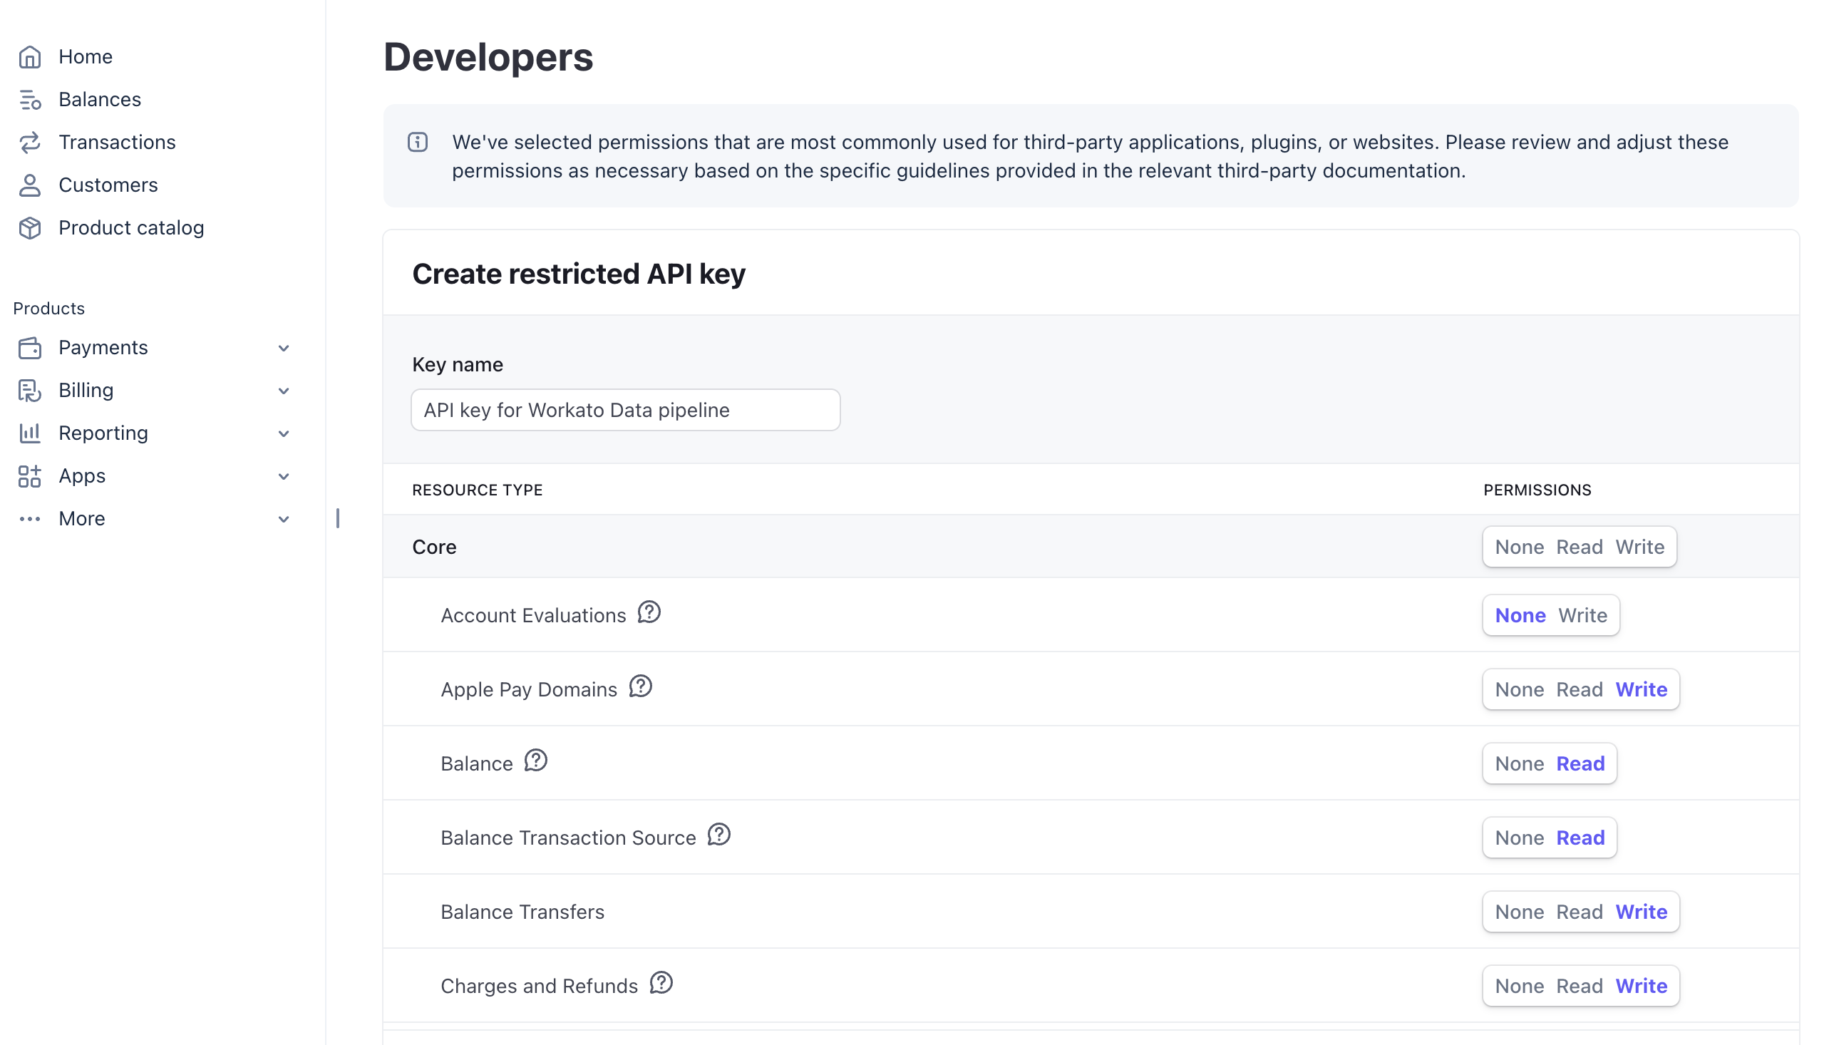Click the Apps grid icon
1829x1045 pixels.
point(29,476)
